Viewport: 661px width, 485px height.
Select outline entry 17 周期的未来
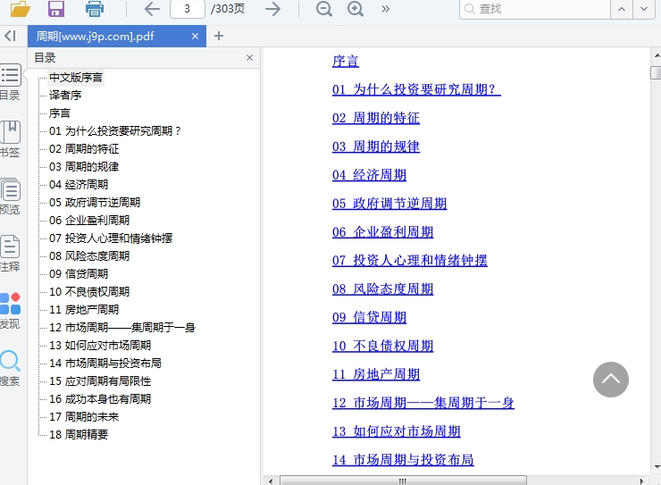[x=84, y=417]
